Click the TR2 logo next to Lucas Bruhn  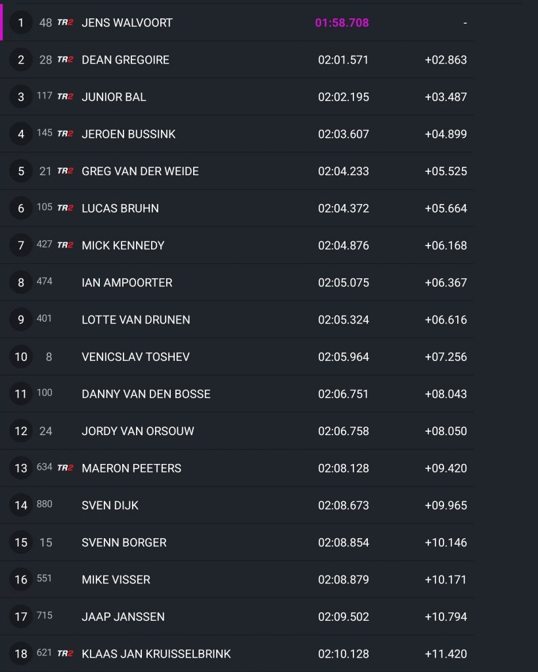(65, 208)
